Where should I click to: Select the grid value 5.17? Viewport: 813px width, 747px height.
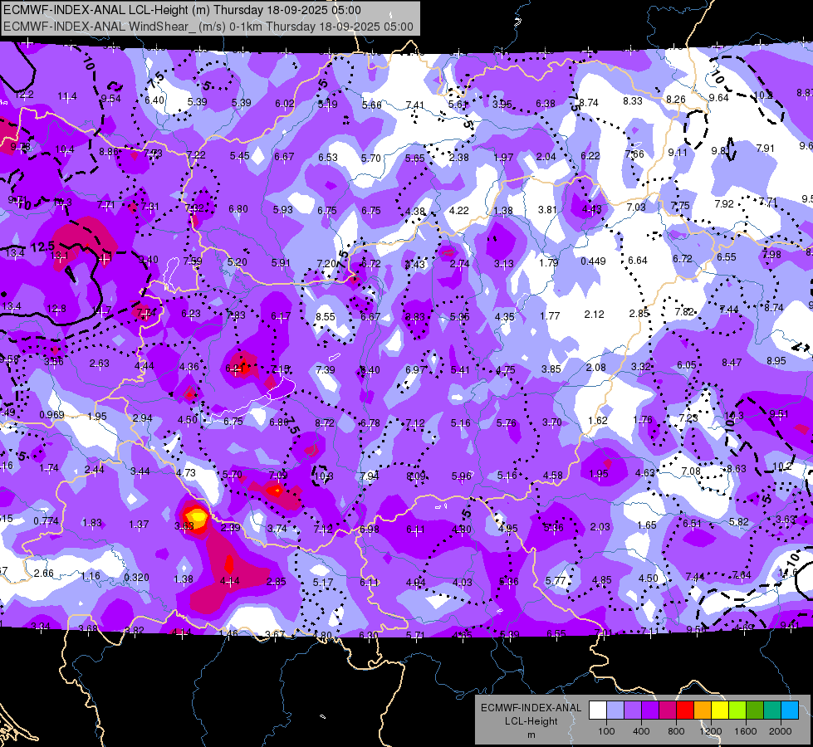[323, 582]
